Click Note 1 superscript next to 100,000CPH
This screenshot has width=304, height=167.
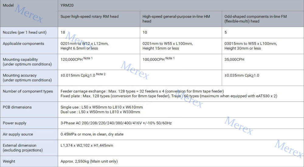pyautogui.click(x=170, y=58)
